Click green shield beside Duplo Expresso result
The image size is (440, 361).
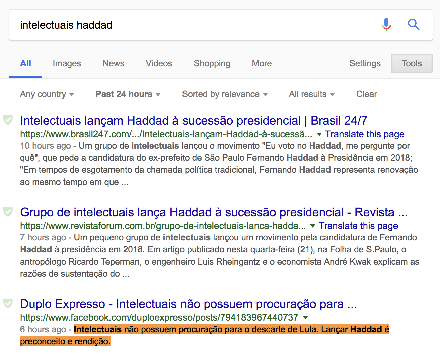click(x=8, y=303)
